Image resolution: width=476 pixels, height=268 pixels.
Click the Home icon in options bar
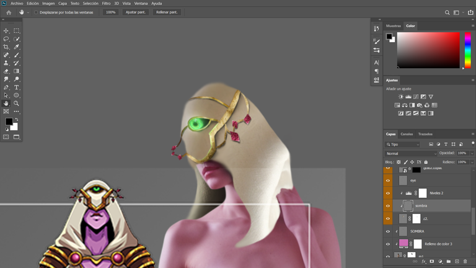coord(9,12)
